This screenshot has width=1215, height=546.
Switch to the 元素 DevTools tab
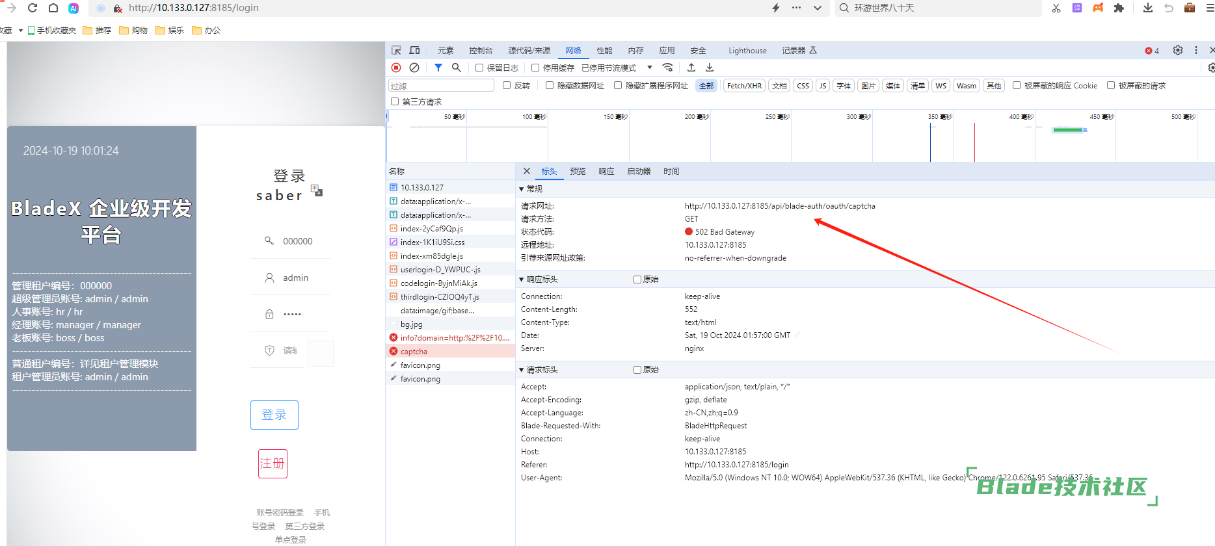[x=446, y=50]
